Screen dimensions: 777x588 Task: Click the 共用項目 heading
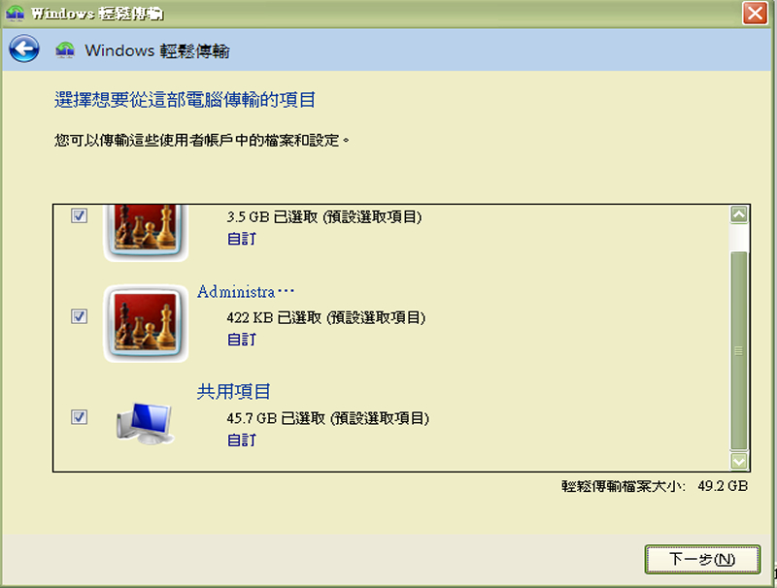click(x=233, y=391)
